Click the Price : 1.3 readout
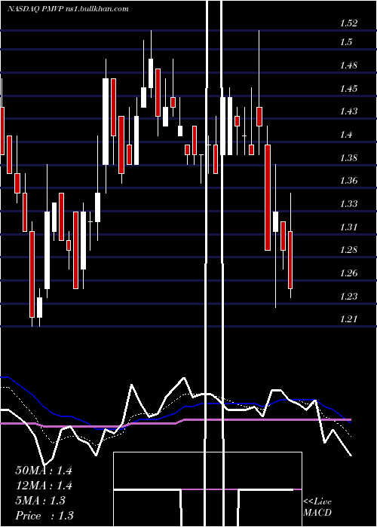Screen dimensions: 377x527 (x=44, y=516)
